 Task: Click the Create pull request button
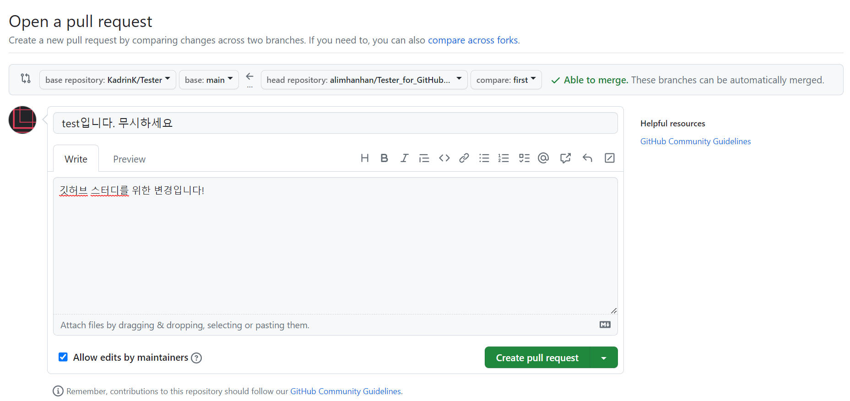pos(537,358)
